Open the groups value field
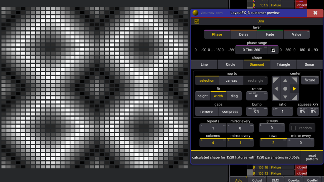The image size is (324, 182). [272, 128]
